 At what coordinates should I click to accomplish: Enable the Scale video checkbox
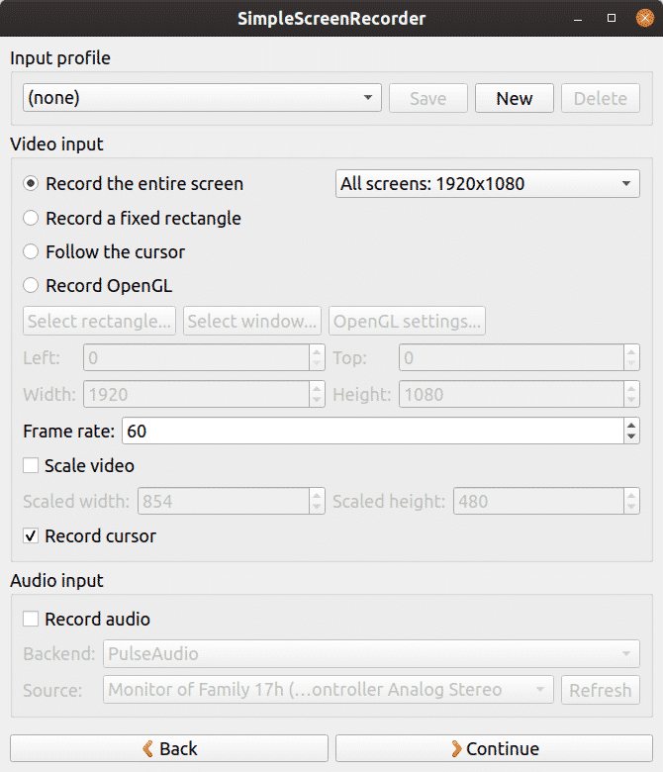pos(31,465)
